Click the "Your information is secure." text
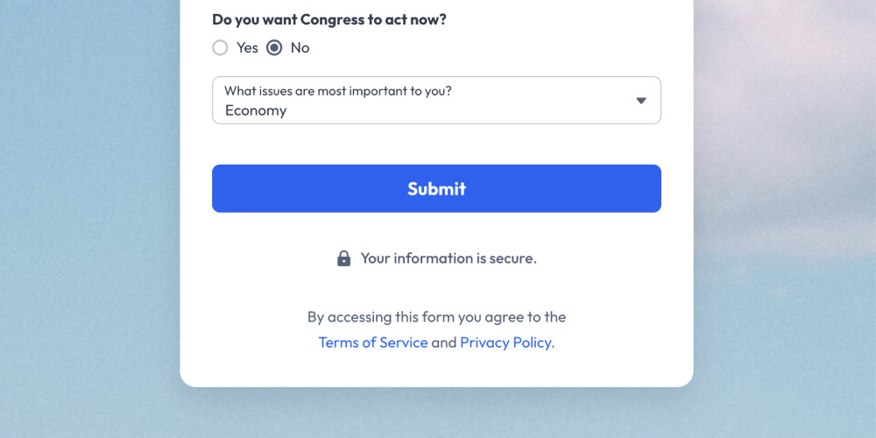The width and height of the screenshot is (876, 438). click(x=449, y=258)
